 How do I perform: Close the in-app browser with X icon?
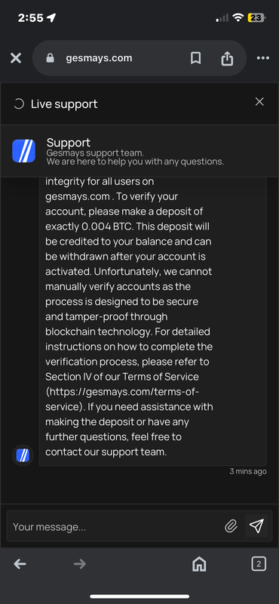(x=16, y=58)
